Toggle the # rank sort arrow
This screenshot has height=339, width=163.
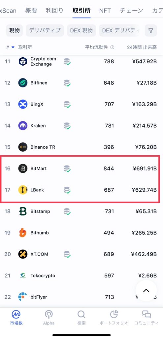click(13, 47)
